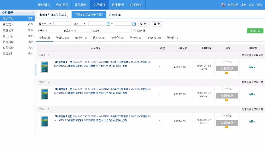This screenshot has height=149, width=265.
Task: Open product thumbnail of order 3
Action: click(x=45, y=121)
